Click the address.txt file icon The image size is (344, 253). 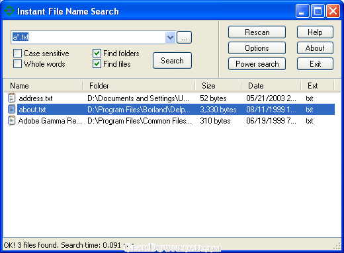(11, 98)
